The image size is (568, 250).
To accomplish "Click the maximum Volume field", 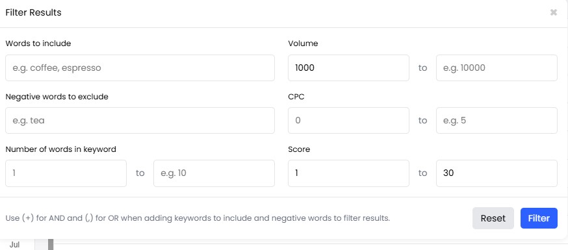I will click(x=497, y=68).
